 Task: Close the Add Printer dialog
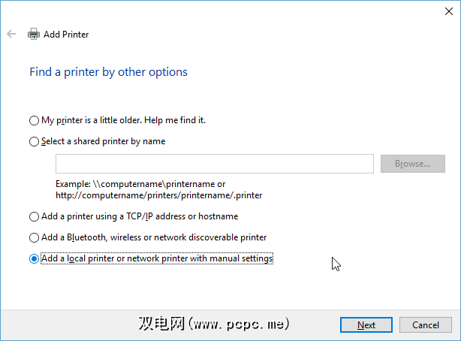[x=444, y=9]
